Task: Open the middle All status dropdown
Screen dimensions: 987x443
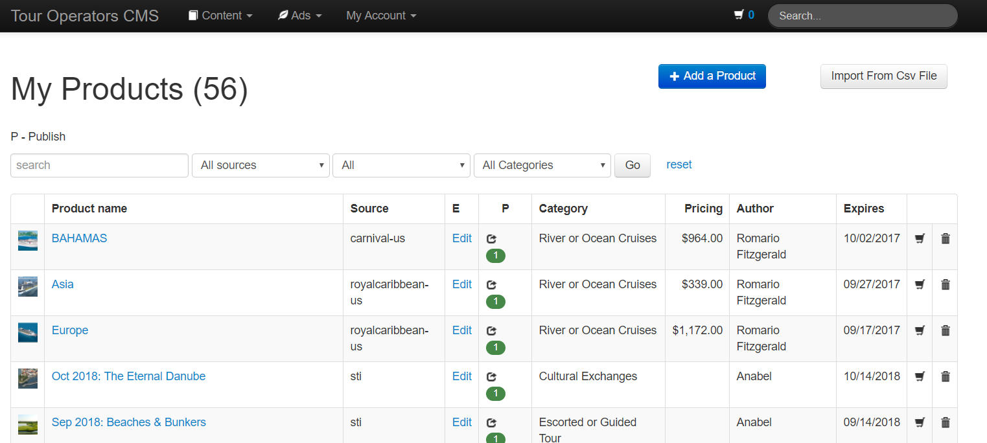Action: pyautogui.click(x=401, y=165)
